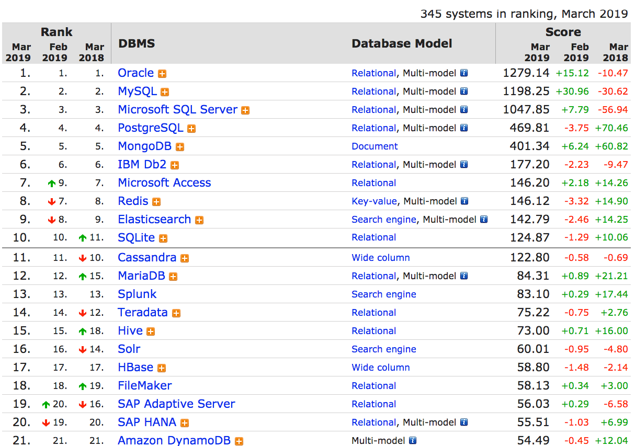The height and width of the screenshot is (446, 635).
Task: Click the plus icon beside Microsoft SQL Server
Action: 245,111
